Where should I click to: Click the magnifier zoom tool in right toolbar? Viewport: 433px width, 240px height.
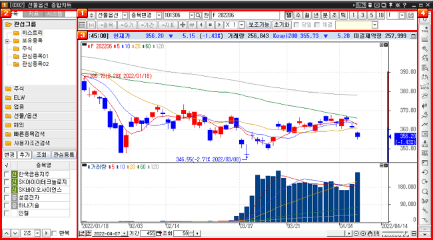coord(425,191)
